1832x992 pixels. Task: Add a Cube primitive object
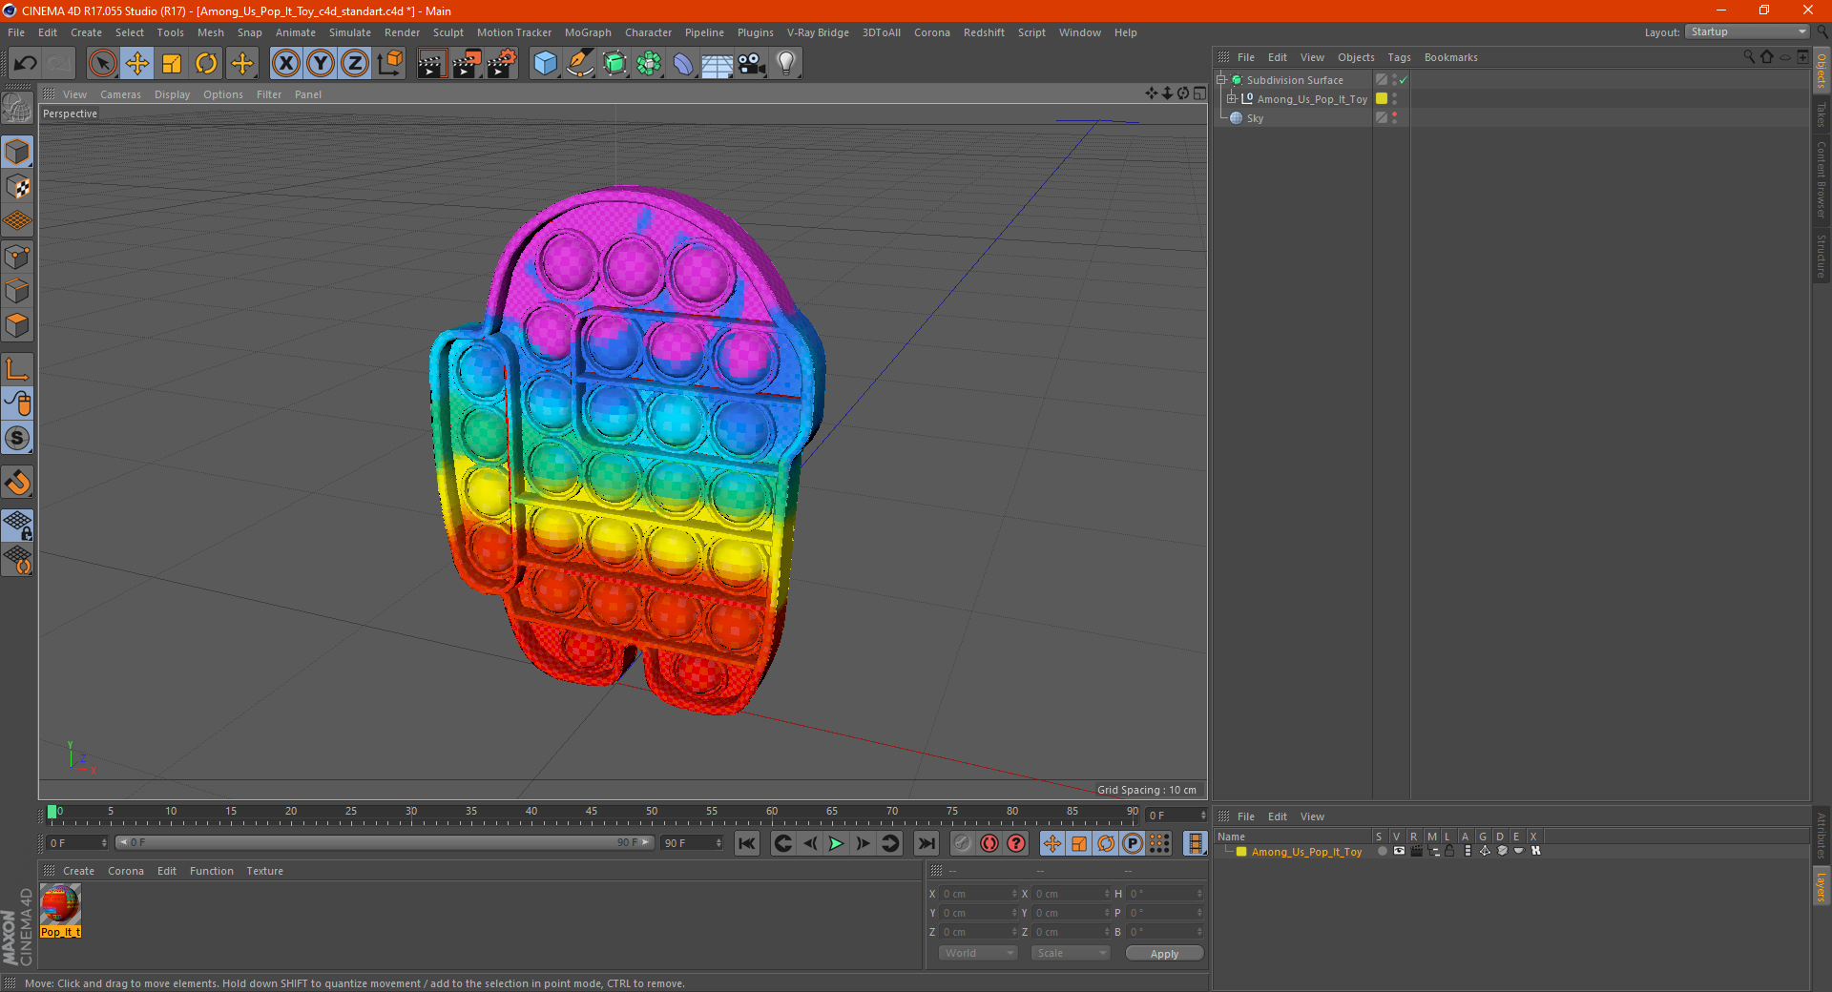[x=545, y=64]
